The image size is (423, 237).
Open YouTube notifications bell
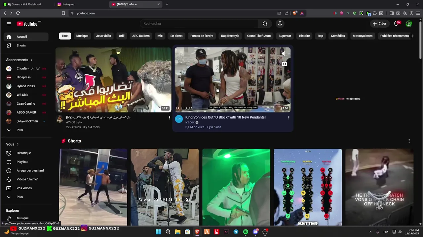point(396,24)
